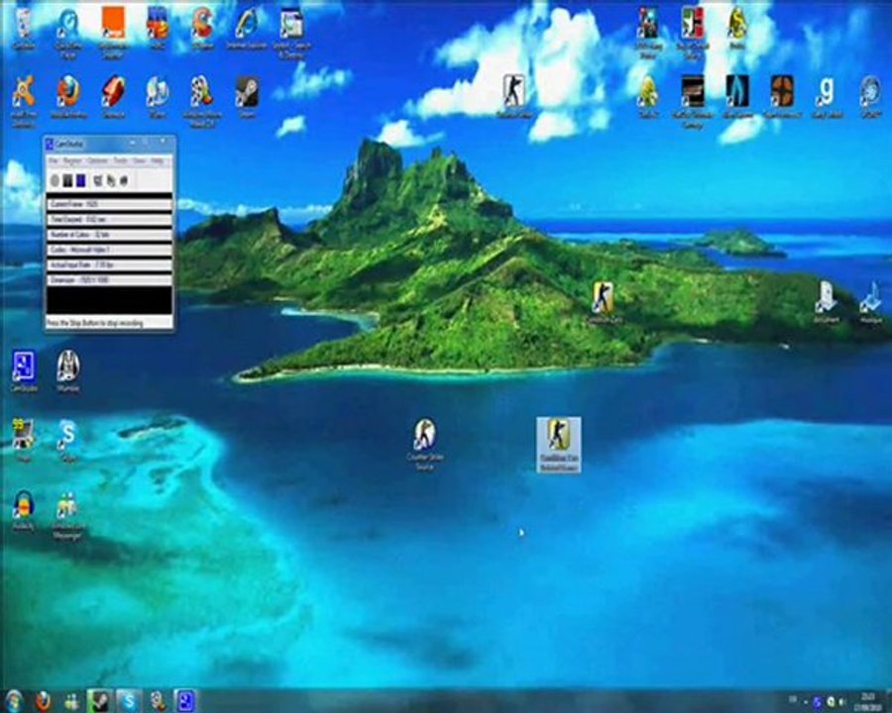Switch to CamStudio from the taskbar
Screen dimensions: 892x713
point(185,701)
